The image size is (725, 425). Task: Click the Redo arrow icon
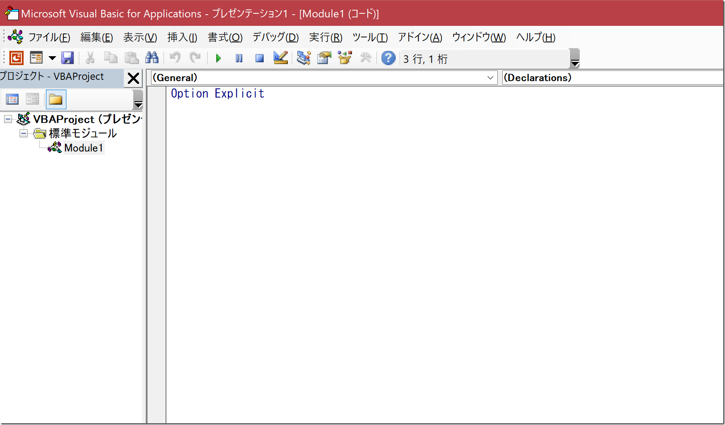tap(195, 58)
